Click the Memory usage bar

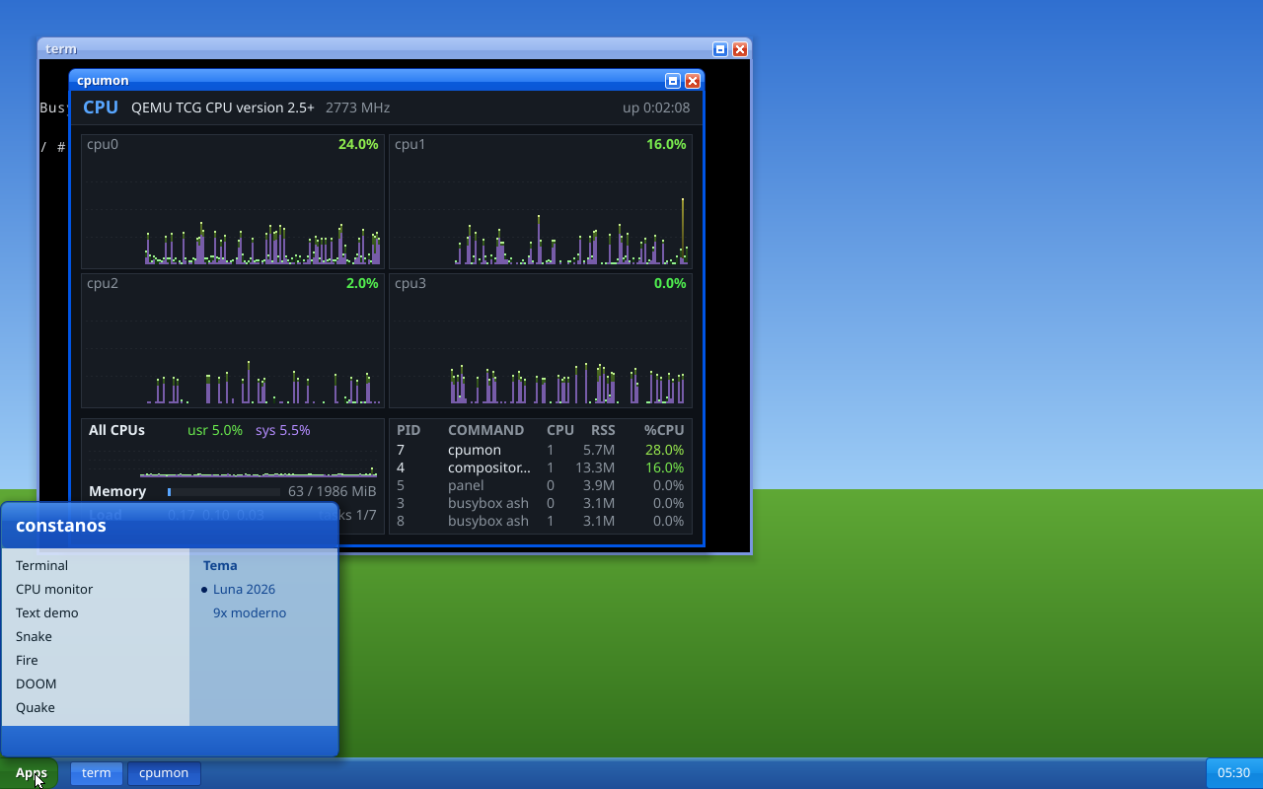point(224,491)
